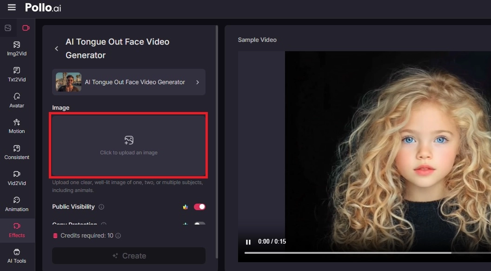
Task: Click the image mode toggle at sidebar top
Action: point(7,27)
